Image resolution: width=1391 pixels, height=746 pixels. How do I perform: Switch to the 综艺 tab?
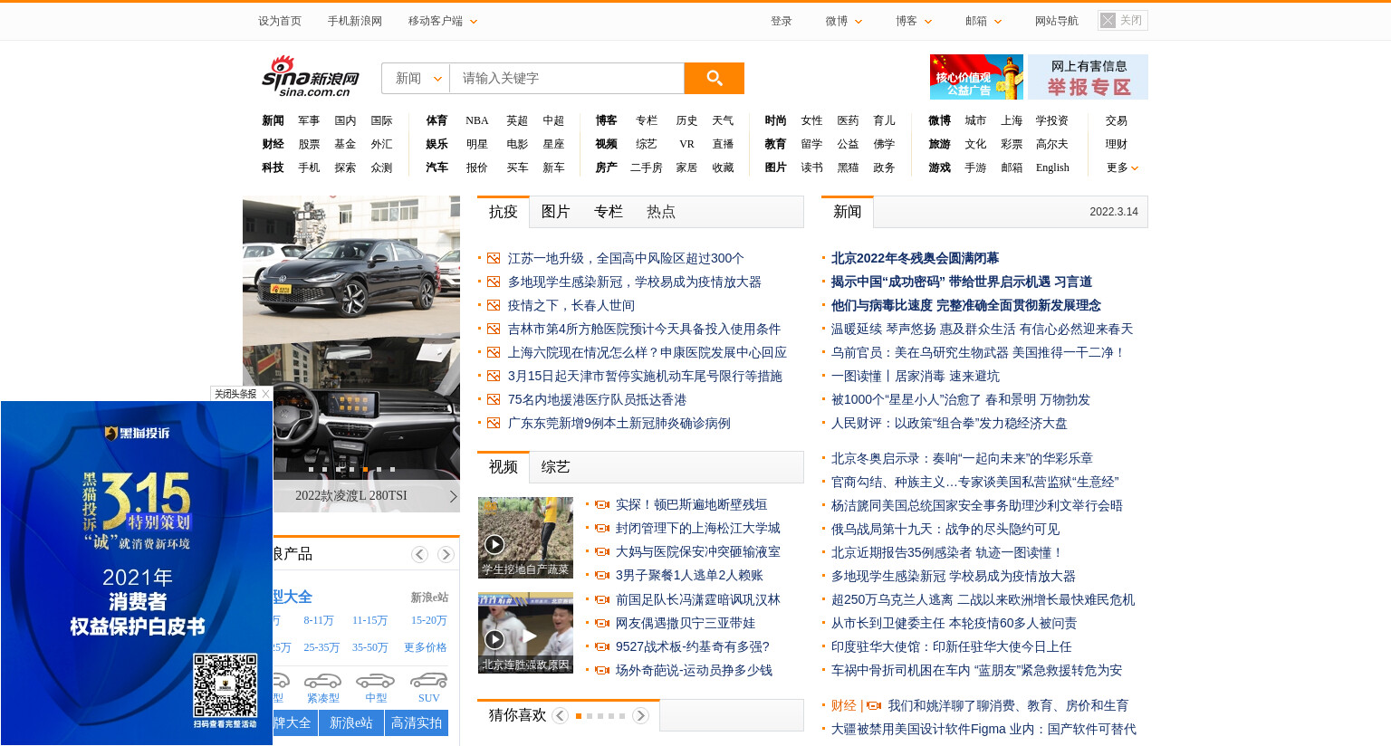[555, 467]
